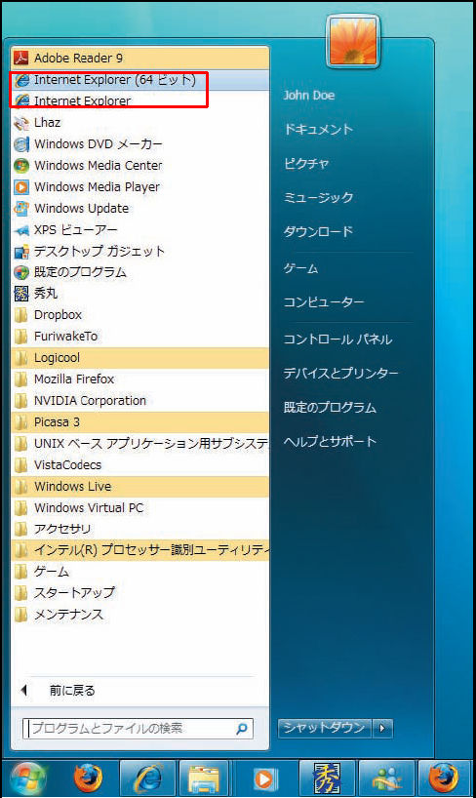The image size is (476, 798).
Task: Open Windows Update entry
Action: coord(139,208)
